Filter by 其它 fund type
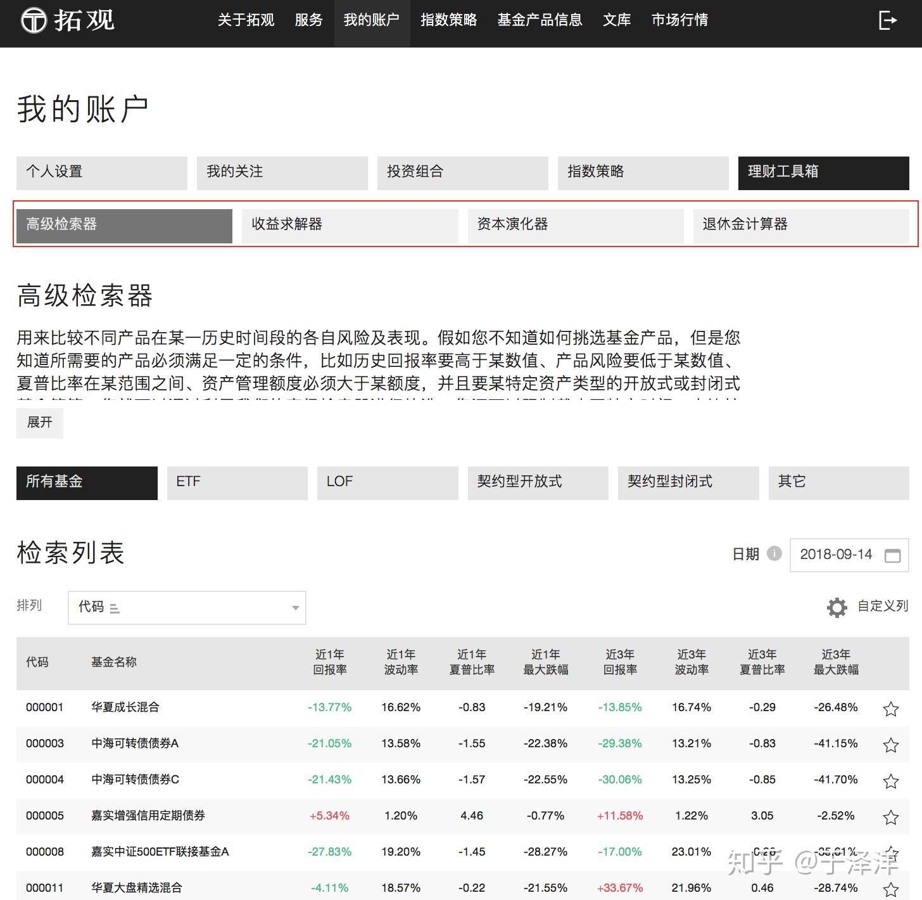The width and height of the screenshot is (922, 900). click(839, 483)
